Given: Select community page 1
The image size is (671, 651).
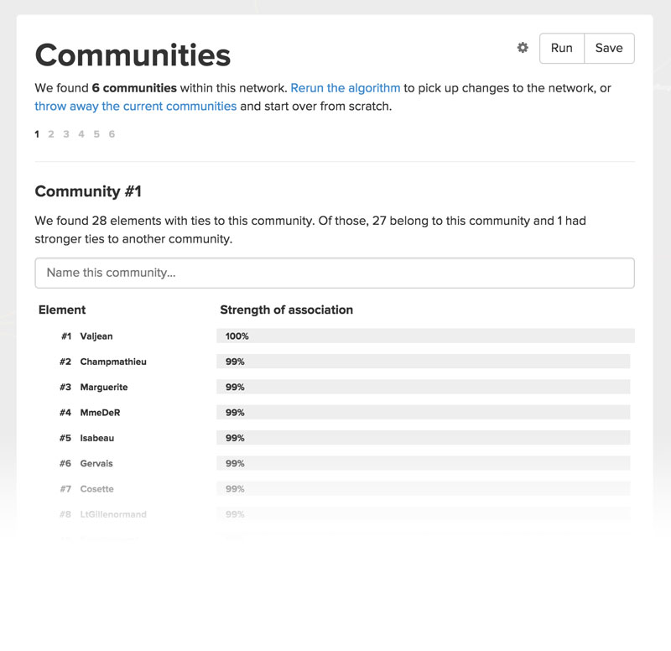Looking at the screenshot, I should coord(36,133).
